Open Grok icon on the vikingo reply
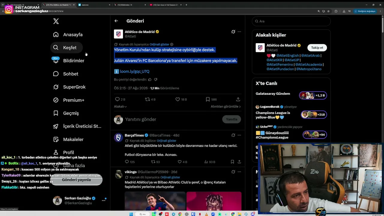 (233, 172)
